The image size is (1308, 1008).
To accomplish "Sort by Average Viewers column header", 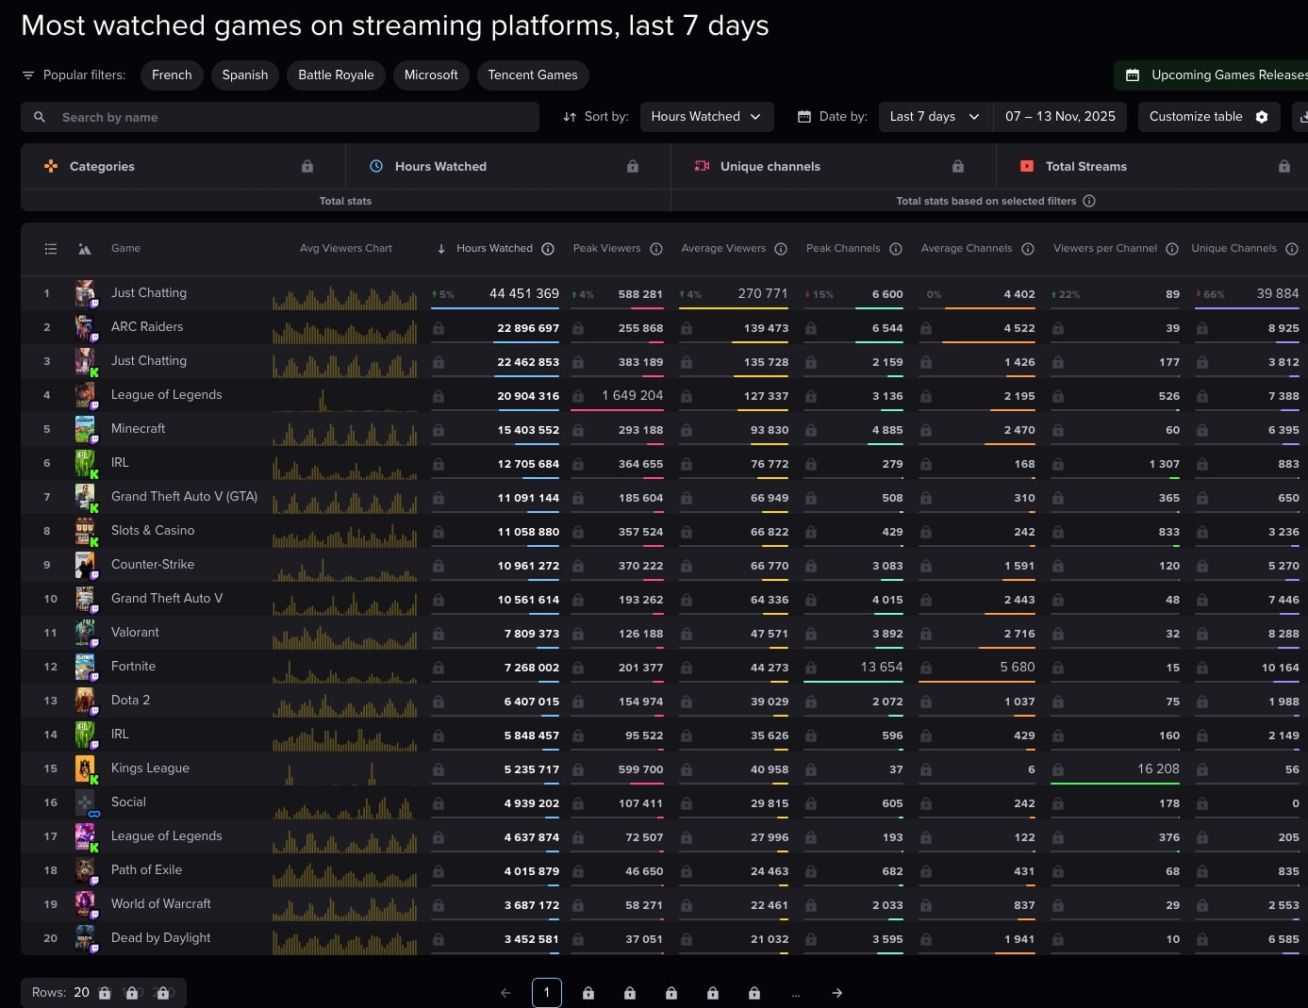I will coord(723,249).
